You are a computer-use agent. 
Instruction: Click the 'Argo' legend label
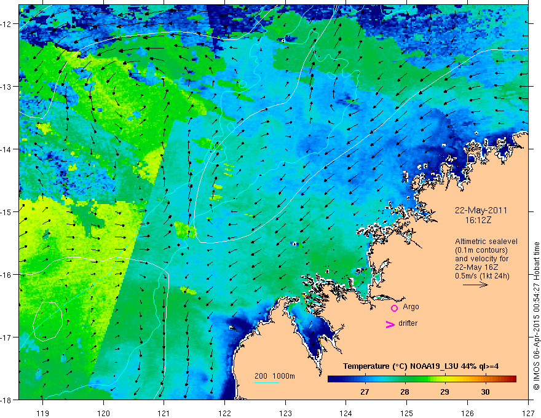pyautogui.click(x=411, y=307)
